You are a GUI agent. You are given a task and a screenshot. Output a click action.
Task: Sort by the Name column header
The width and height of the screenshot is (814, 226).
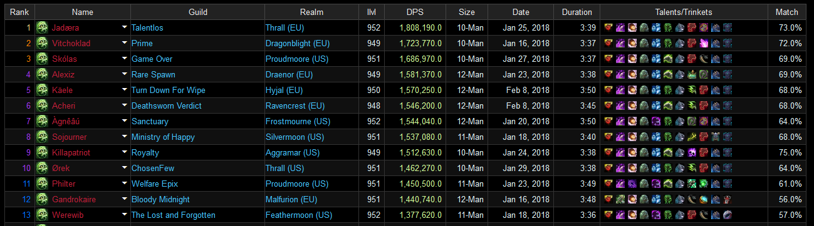(82, 12)
